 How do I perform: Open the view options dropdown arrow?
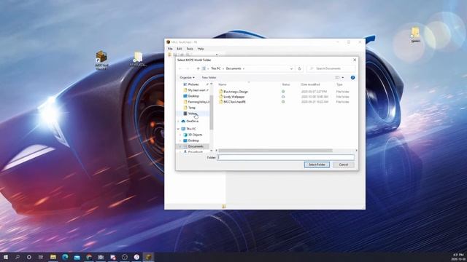tap(343, 78)
